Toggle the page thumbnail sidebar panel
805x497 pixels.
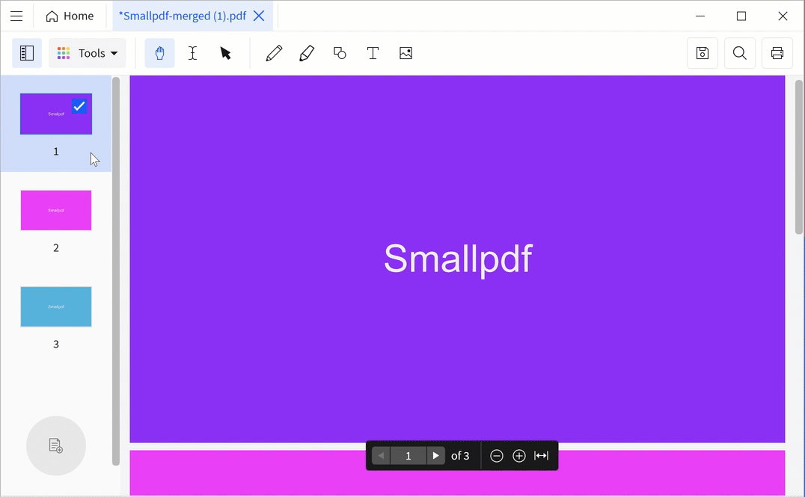click(27, 53)
